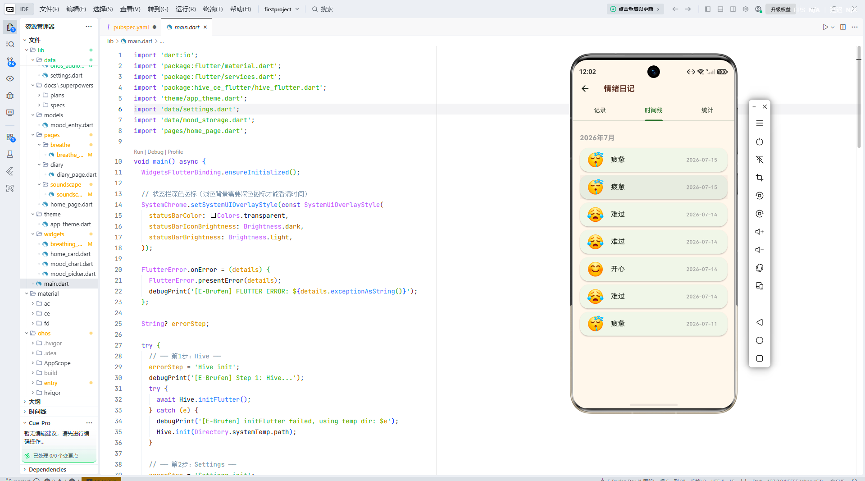This screenshot has height=481, width=865.
Task: Open the Explorer files icon in activity bar
Action: click(10, 27)
